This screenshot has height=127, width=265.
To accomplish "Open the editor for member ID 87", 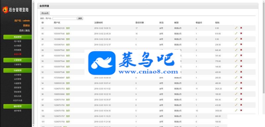I will click(x=236, y=44).
